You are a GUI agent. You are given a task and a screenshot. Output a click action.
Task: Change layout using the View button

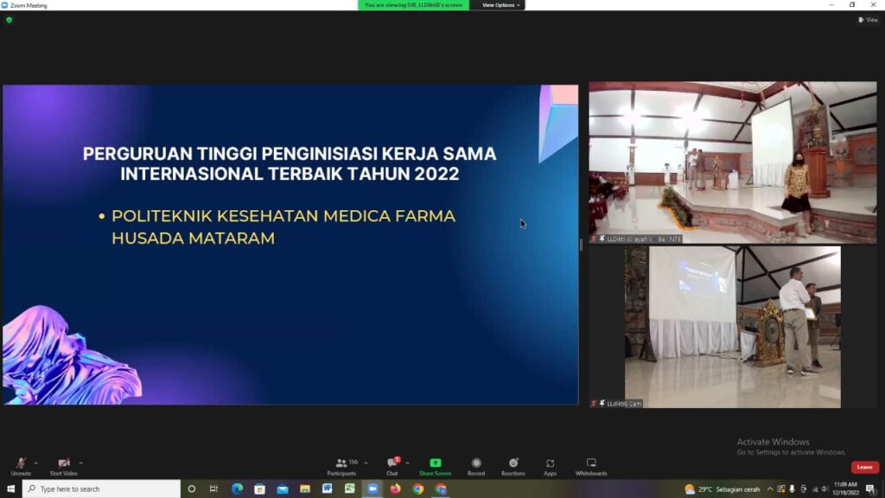(x=868, y=20)
